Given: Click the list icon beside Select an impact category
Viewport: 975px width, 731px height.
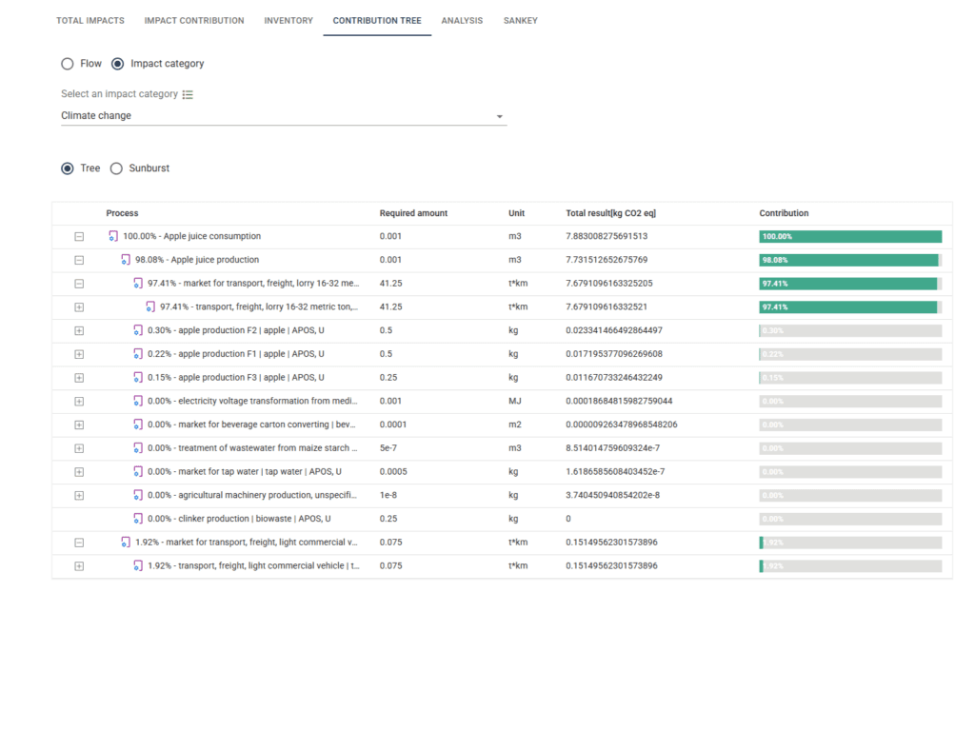Looking at the screenshot, I should 188,94.
